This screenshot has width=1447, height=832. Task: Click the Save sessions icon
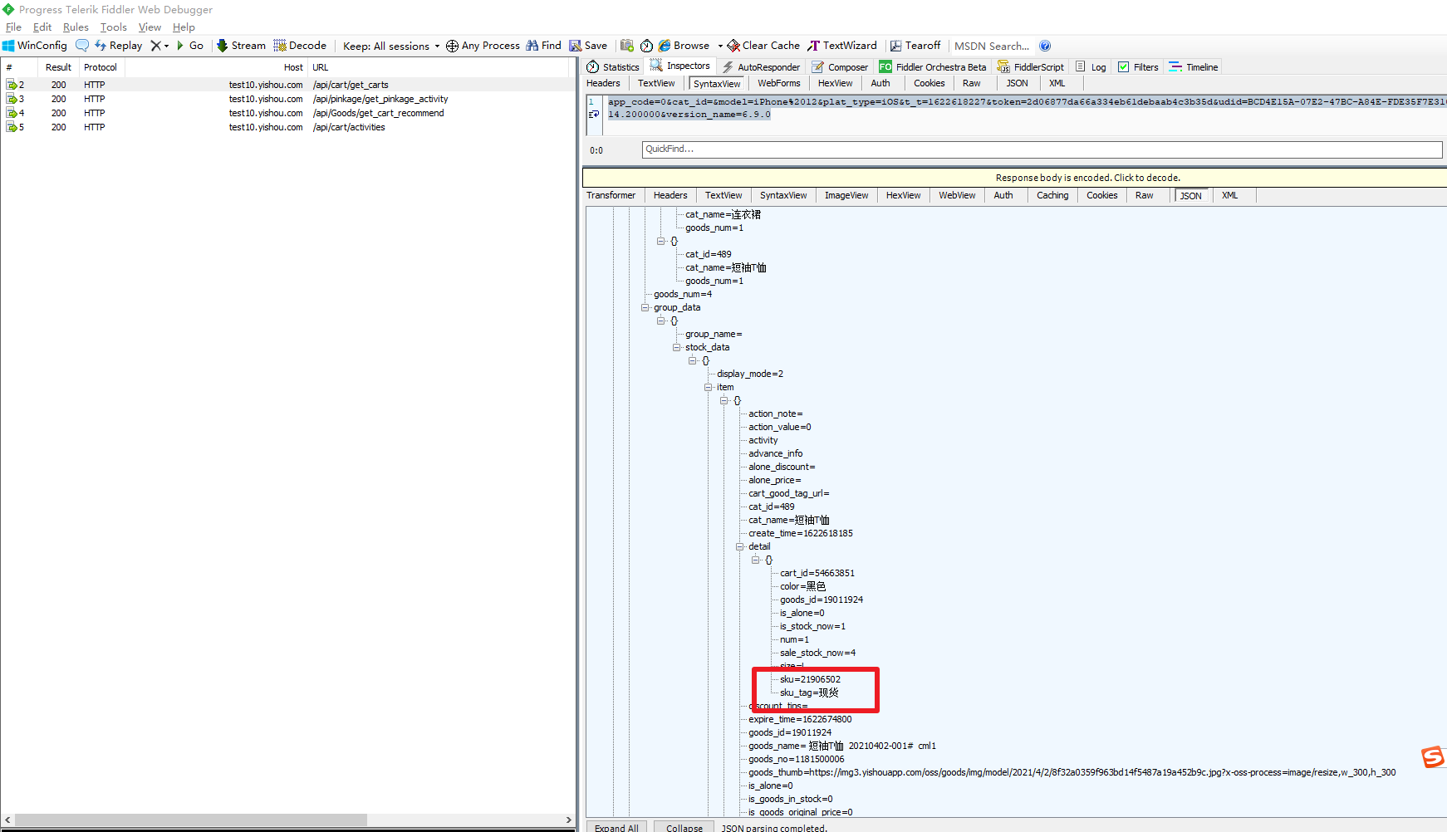[x=588, y=46]
